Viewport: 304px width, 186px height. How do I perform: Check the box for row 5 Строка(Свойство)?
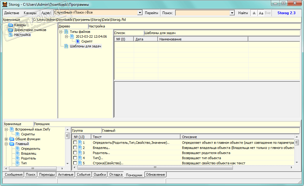(x=75, y=163)
